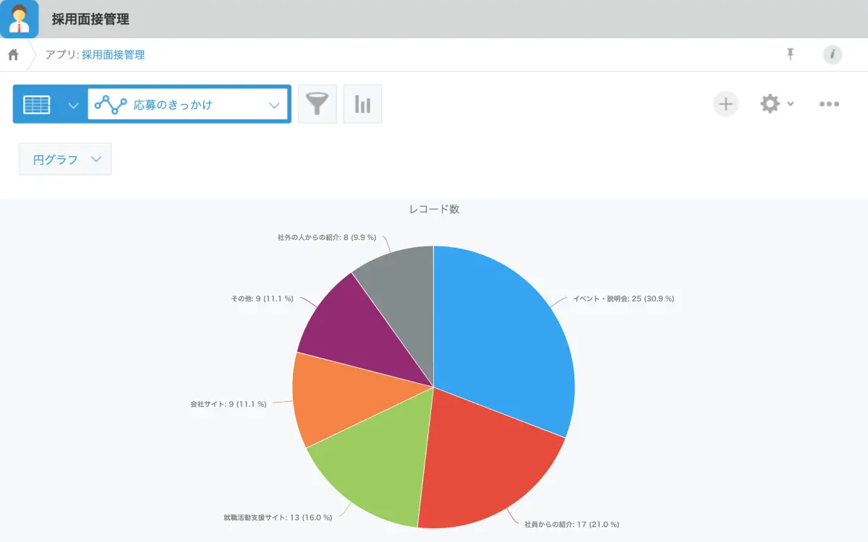Click the recruitment app avatar icon
The image size is (868, 542).
click(x=19, y=19)
